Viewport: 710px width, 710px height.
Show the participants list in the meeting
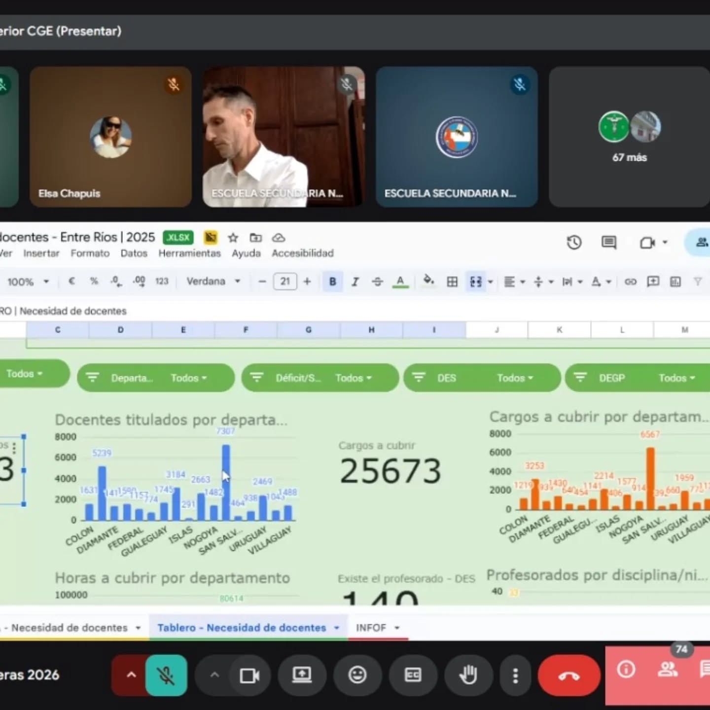(x=668, y=670)
